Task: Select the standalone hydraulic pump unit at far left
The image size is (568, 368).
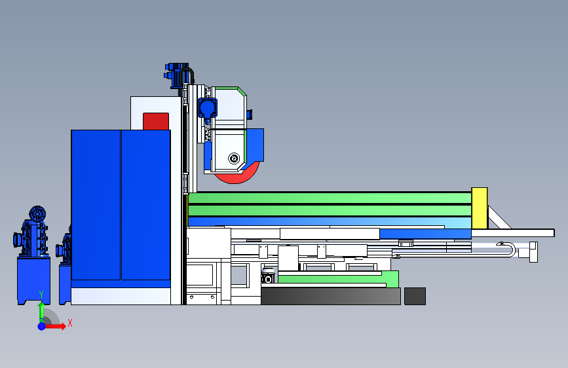Action: point(33,255)
